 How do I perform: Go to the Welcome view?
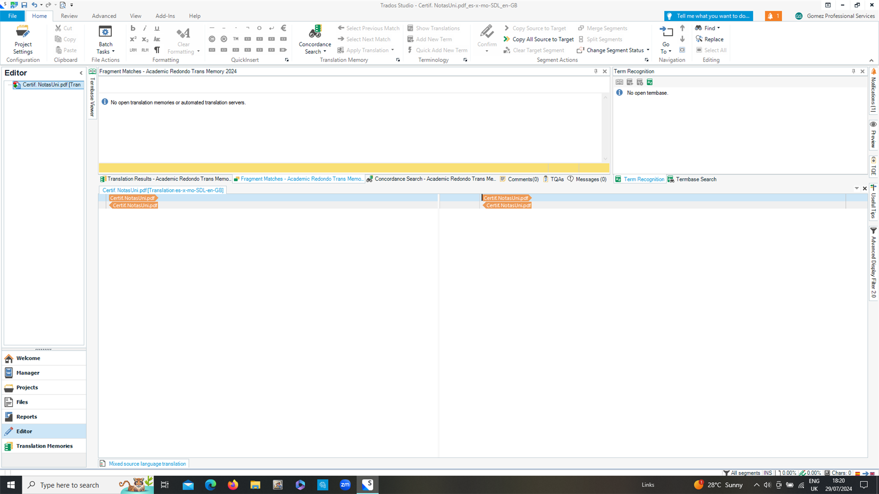(44, 358)
